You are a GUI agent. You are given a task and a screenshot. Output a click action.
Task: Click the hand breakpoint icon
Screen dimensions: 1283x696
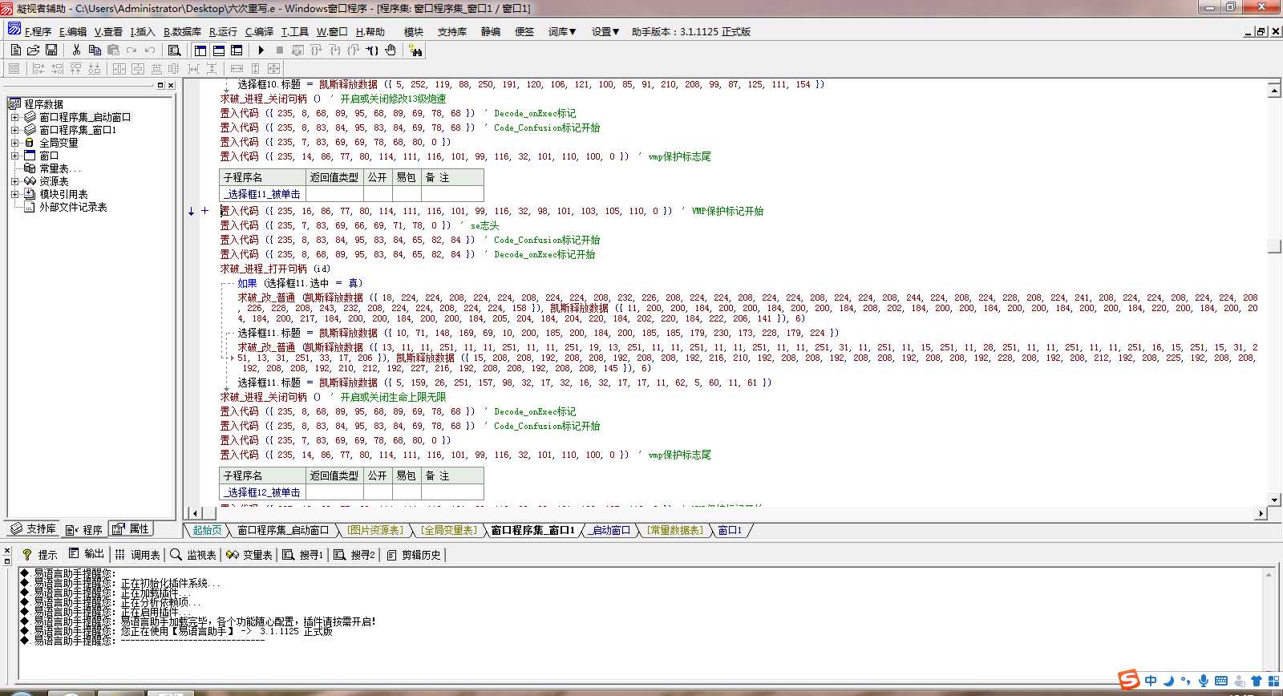[x=391, y=50]
